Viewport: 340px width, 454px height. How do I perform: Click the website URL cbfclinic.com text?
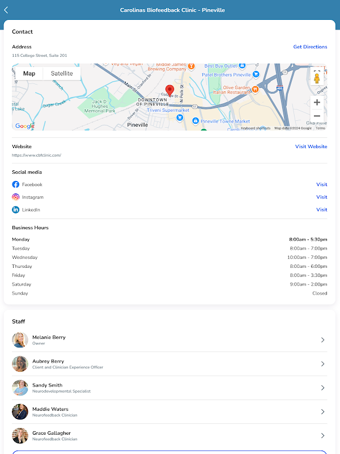[36, 155]
